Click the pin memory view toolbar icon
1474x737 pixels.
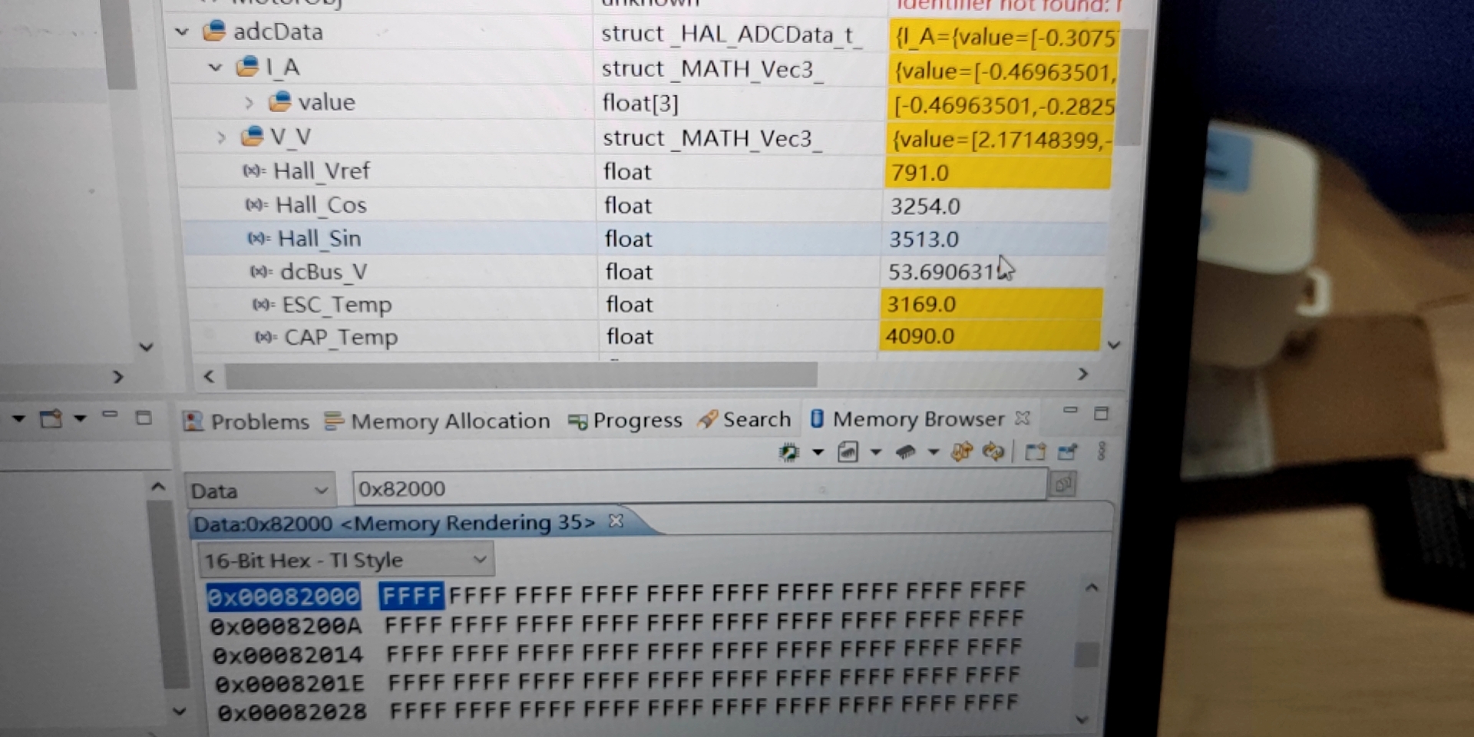[x=1068, y=451]
